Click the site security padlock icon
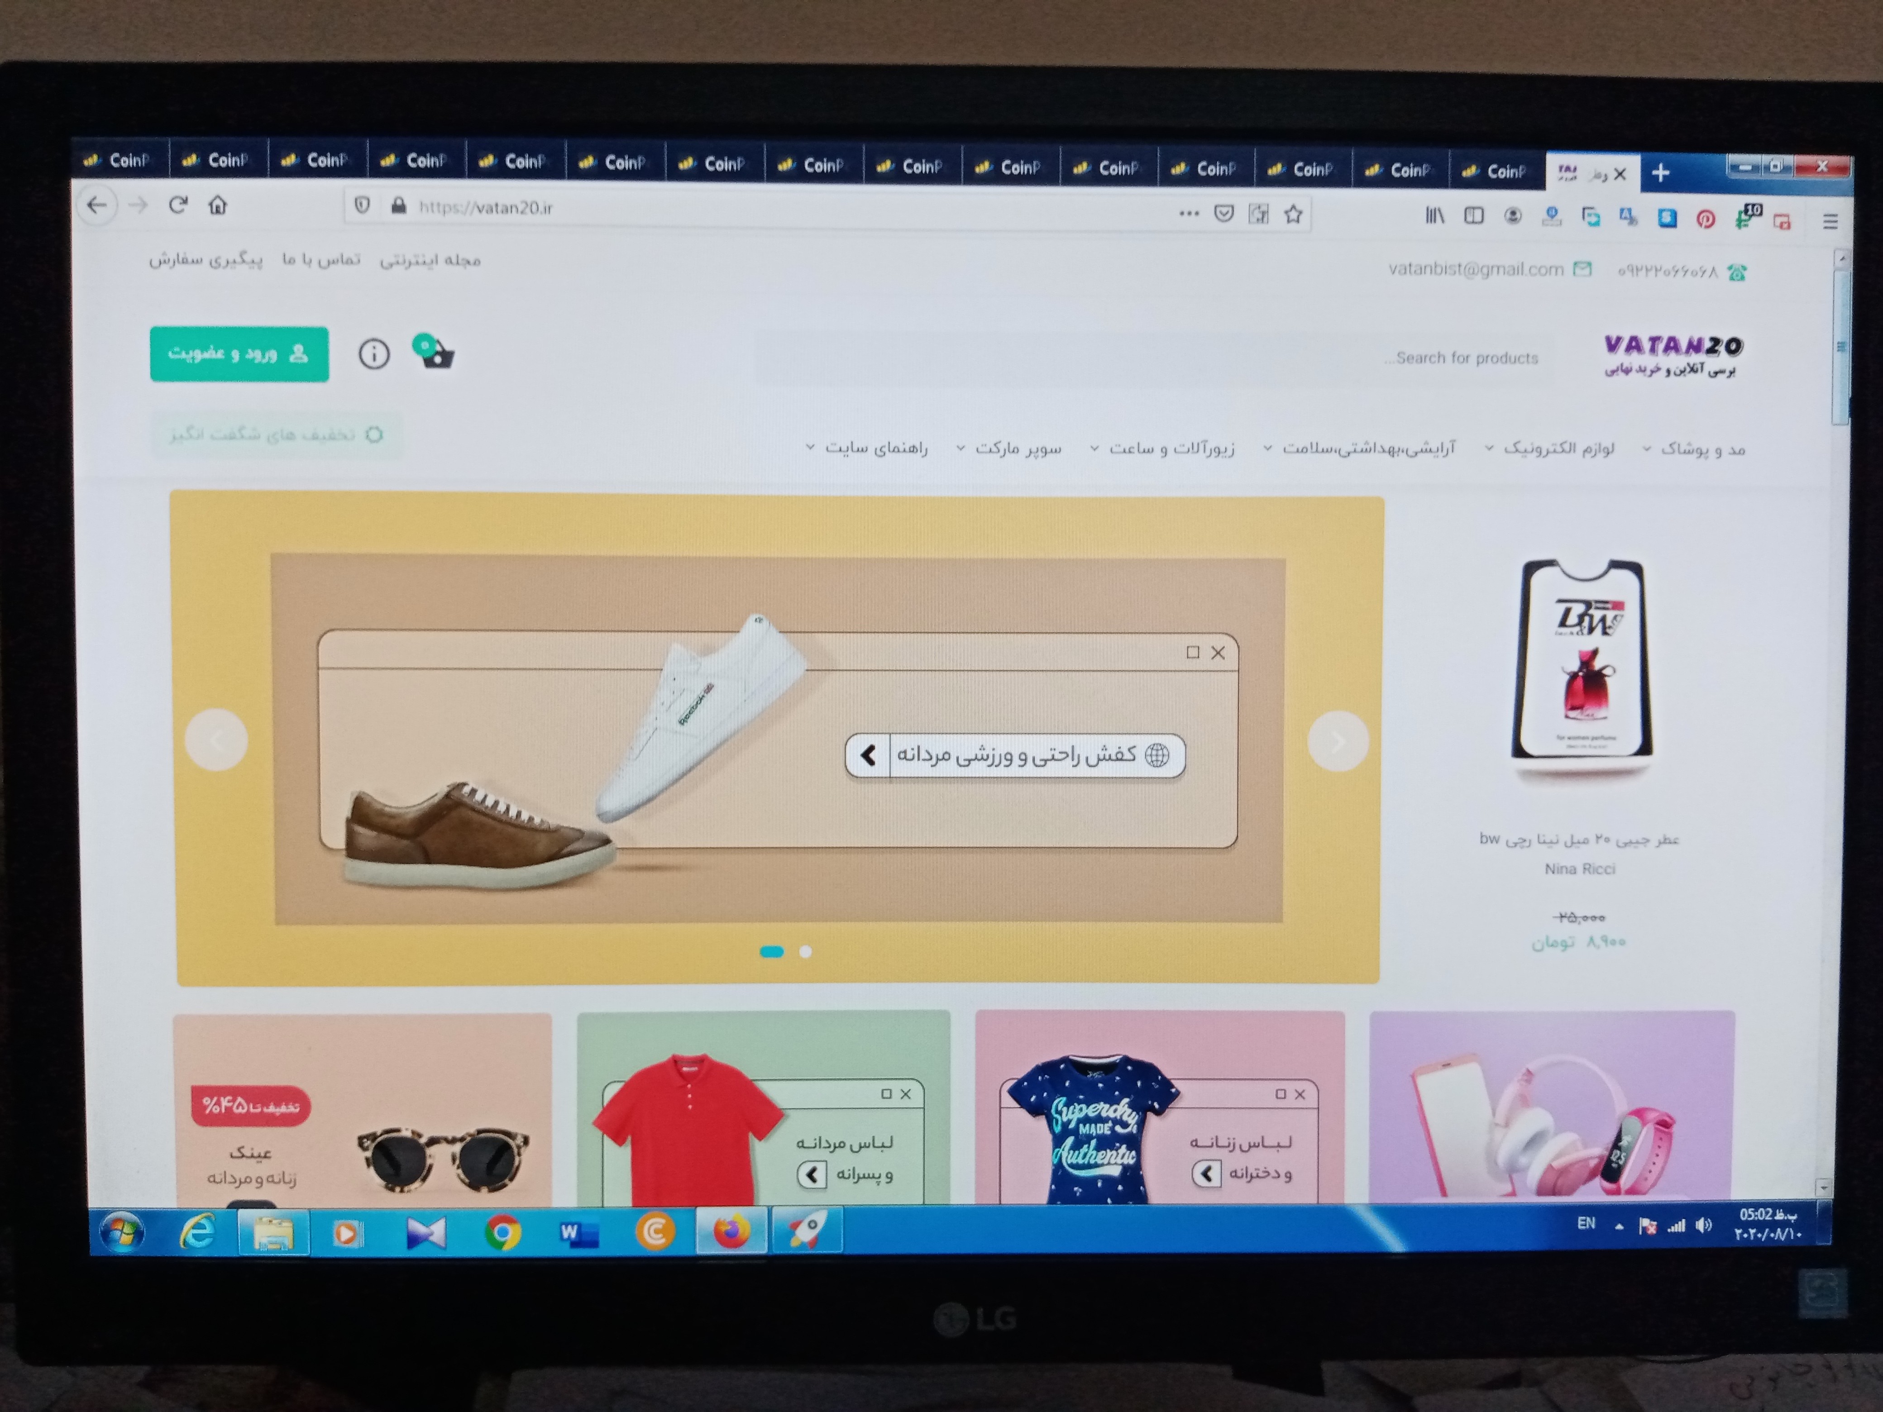This screenshot has width=1883, height=1412. point(397,207)
